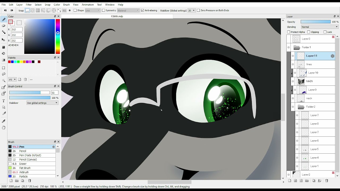
Task: Select the Lasso tool
Action: 4,74
